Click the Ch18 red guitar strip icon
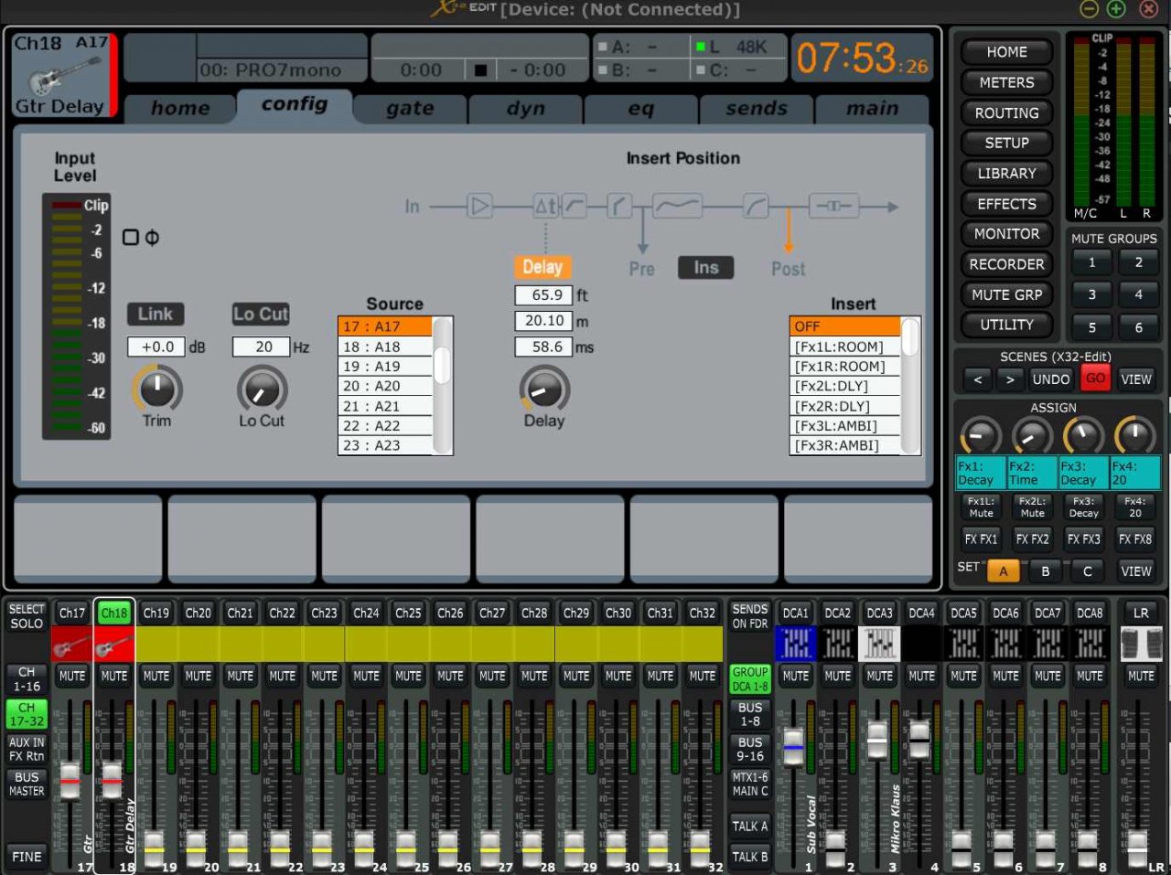 click(114, 645)
